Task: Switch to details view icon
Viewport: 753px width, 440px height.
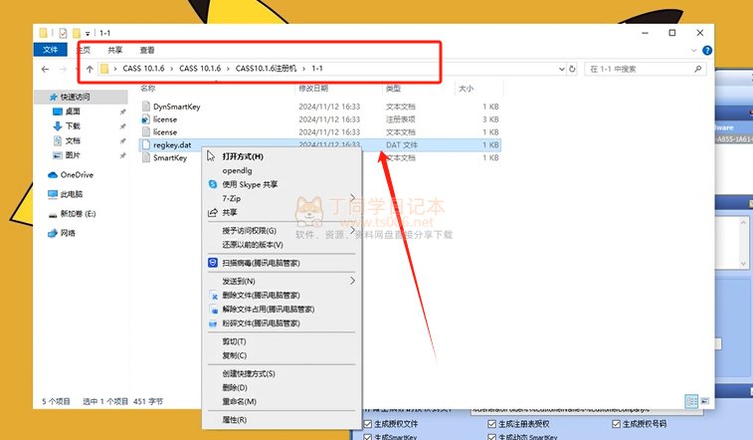Action: tap(691, 401)
